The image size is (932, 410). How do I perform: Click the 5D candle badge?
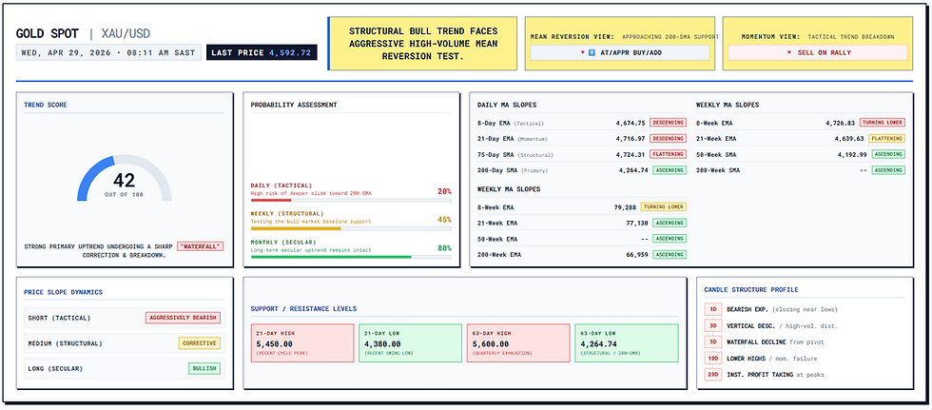(x=712, y=342)
